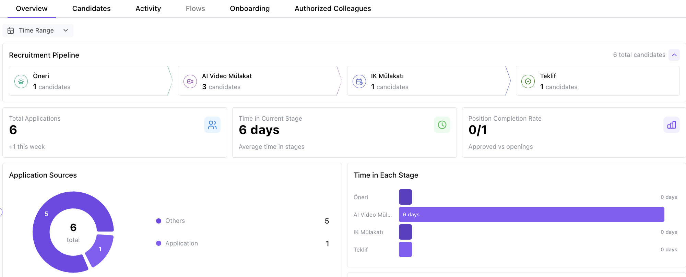Click the Öneri stage siren icon

point(21,82)
